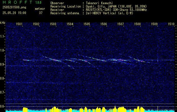This screenshot has height=112, width=177.
Task: Click the 1509 time axis marker
Action: (154, 24)
